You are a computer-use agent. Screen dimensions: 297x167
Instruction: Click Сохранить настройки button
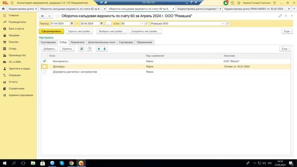(x=145, y=31)
